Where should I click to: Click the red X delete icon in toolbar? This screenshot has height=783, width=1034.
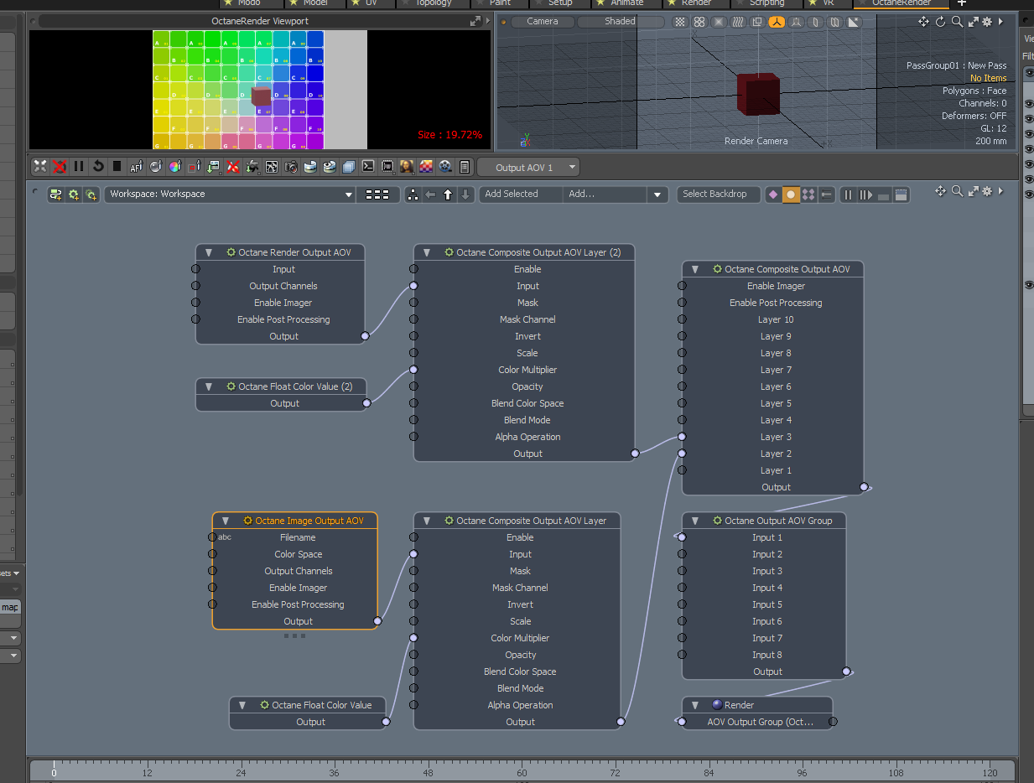tap(233, 167)
